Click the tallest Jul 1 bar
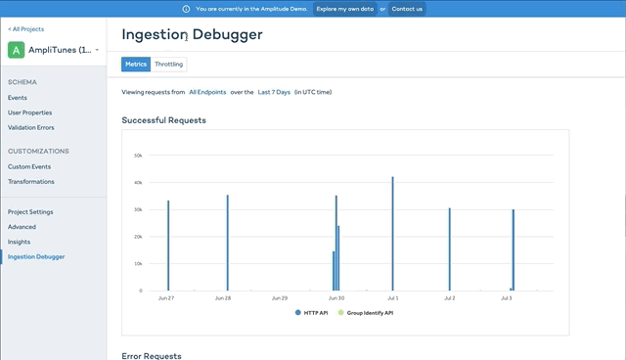 [x=392, y=234]
